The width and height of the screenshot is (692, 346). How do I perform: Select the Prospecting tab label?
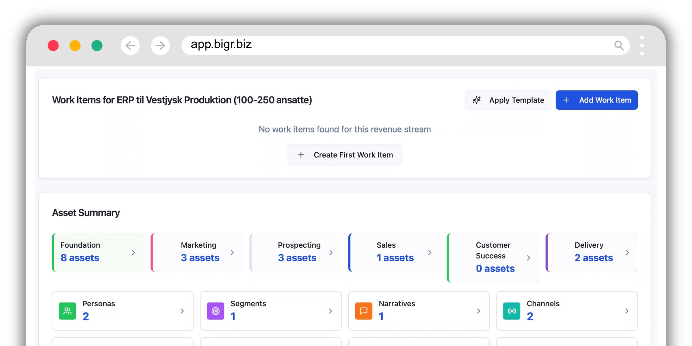[x=299, y=245]
